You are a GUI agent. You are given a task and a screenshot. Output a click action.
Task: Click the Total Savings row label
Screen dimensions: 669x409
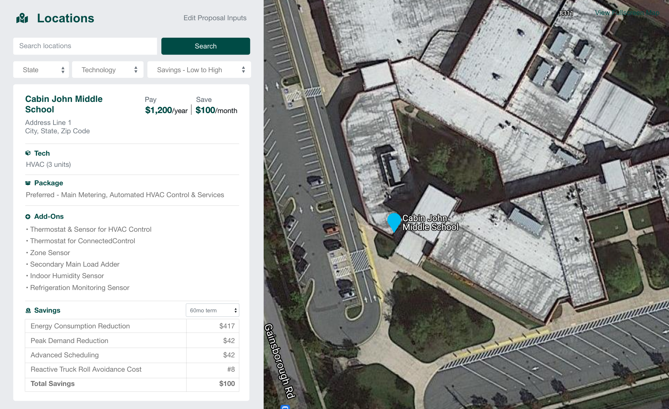(53, 384)
